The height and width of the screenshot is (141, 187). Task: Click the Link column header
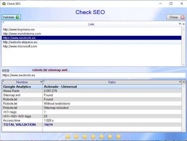[x=91, y=24]
